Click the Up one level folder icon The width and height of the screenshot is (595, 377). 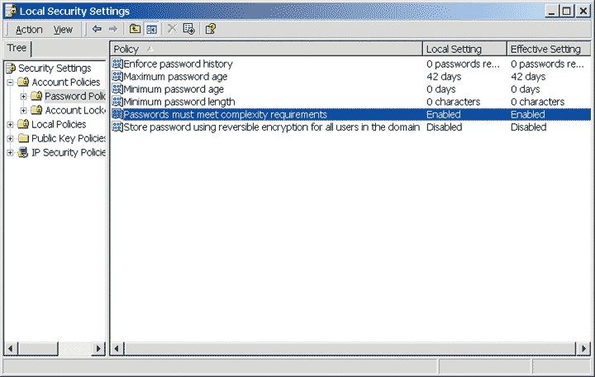[135, 29]
